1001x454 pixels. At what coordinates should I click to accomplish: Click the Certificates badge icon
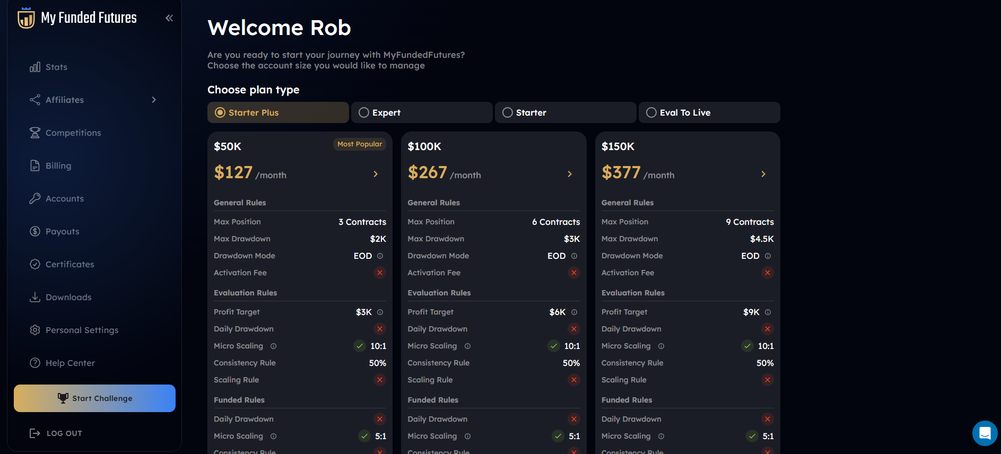point(35,264)
